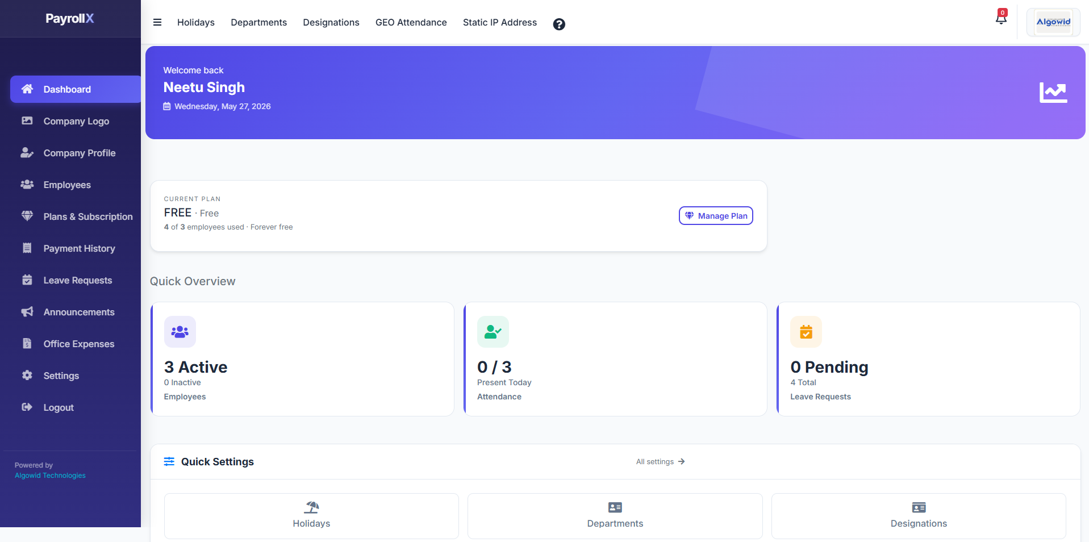Open Designations in top navigation
This screenshot has width=1089, height=542.
point(331,22)
